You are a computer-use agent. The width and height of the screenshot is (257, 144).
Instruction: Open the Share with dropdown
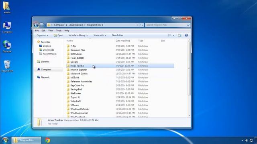pyautogui.click(x=100, y=35)
